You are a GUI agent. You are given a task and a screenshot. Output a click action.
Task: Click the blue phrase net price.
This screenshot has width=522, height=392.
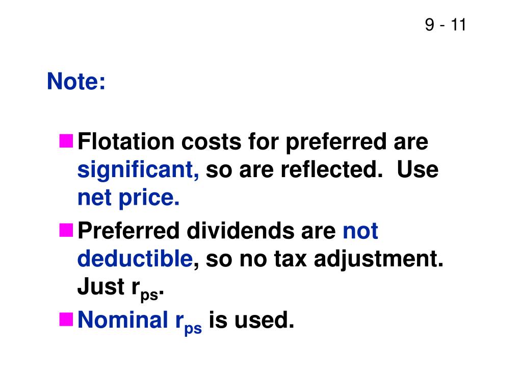point(128,199)
